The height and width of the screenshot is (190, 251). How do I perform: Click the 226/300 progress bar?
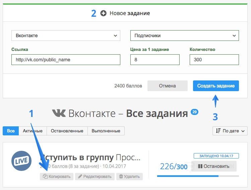(x=198, y=176)
